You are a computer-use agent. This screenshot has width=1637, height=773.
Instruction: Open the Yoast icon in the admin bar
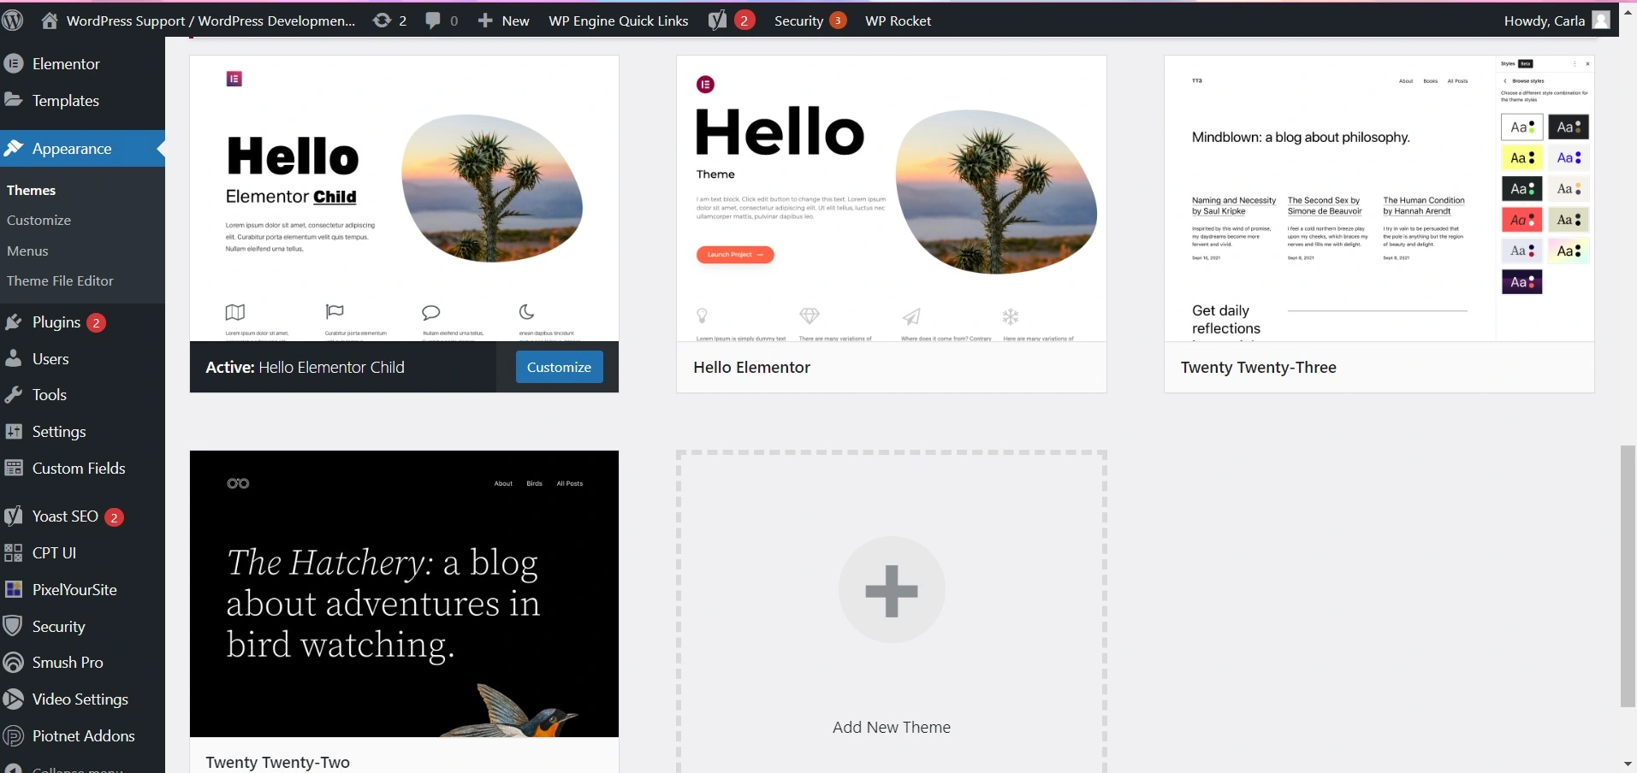click(718, 21)
